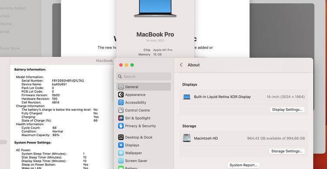Click Sleep on Power Button row

55,165
